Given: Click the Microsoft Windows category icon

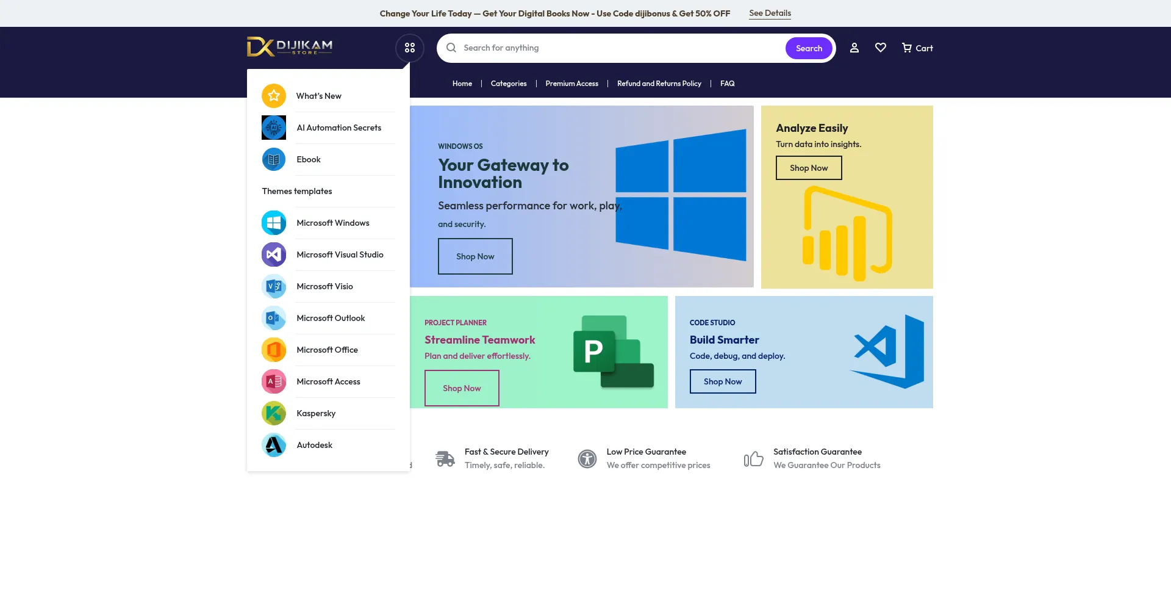Looking at the screenshot, I should [274, 223].
